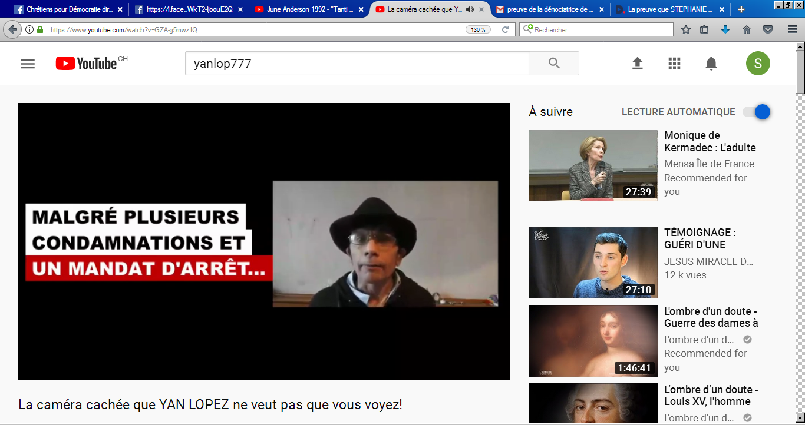Click the Rechercher browser search box
Screen dimensions: 805x425
point(596,29)
